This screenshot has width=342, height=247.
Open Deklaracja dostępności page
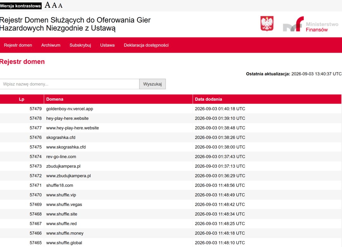point(146,45)
